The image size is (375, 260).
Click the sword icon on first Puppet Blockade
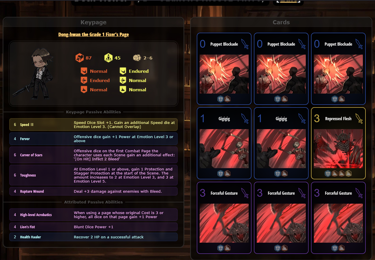click(x=245, y=44)
